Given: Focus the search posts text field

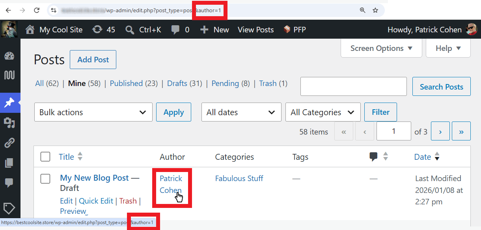Looking at the screenshot, I should click(x=353, y=86).
